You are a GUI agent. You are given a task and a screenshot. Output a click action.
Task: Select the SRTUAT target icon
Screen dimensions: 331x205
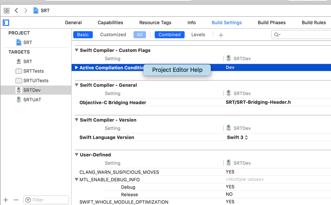(19, 100)
